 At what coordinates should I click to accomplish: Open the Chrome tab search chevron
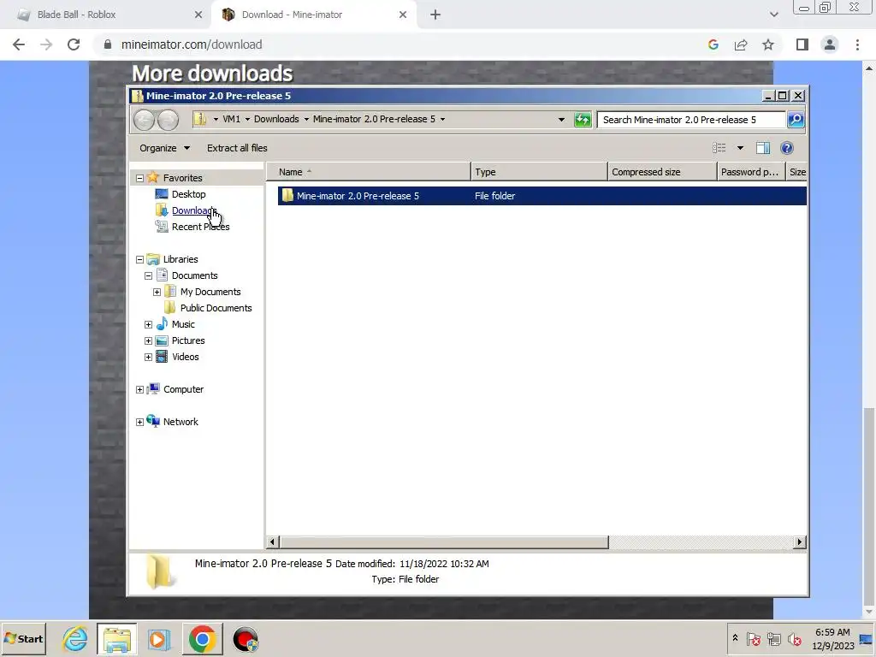(773, 15)
